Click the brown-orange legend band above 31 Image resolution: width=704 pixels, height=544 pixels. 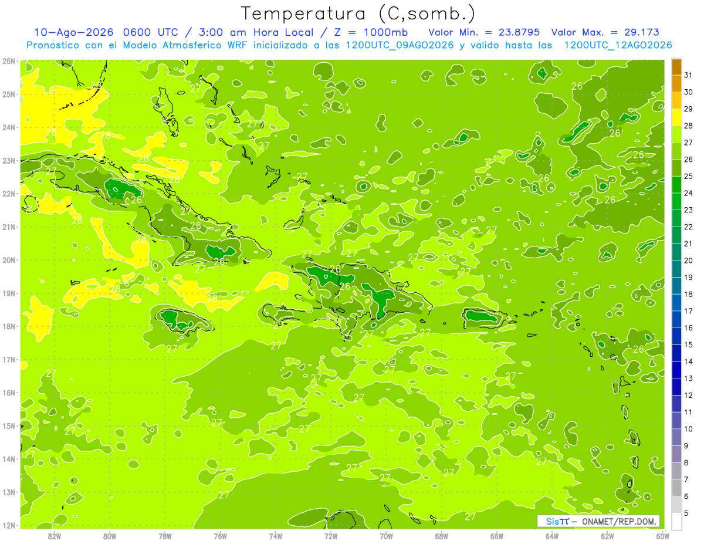click(x=676, y=67)
